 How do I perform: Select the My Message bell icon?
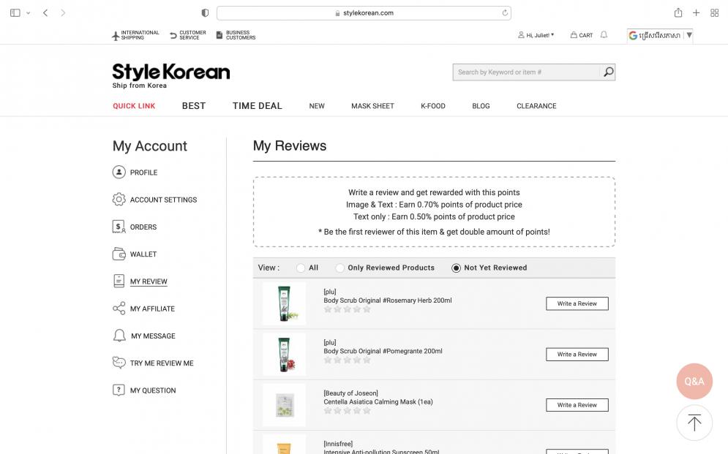pyautogui.click(x=119, y=336)
